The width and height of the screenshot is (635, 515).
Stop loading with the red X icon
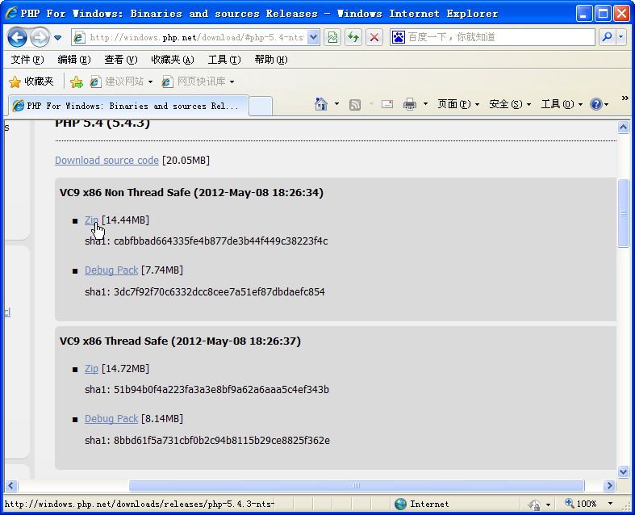click(374, 38)
